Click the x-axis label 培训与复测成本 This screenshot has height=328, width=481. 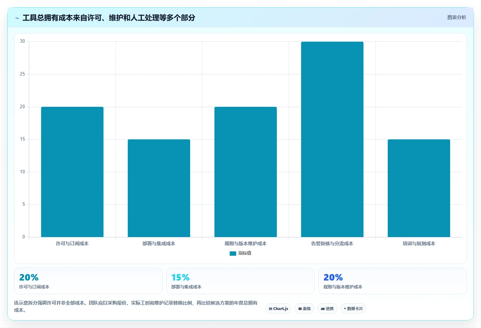tap(419, 243)
